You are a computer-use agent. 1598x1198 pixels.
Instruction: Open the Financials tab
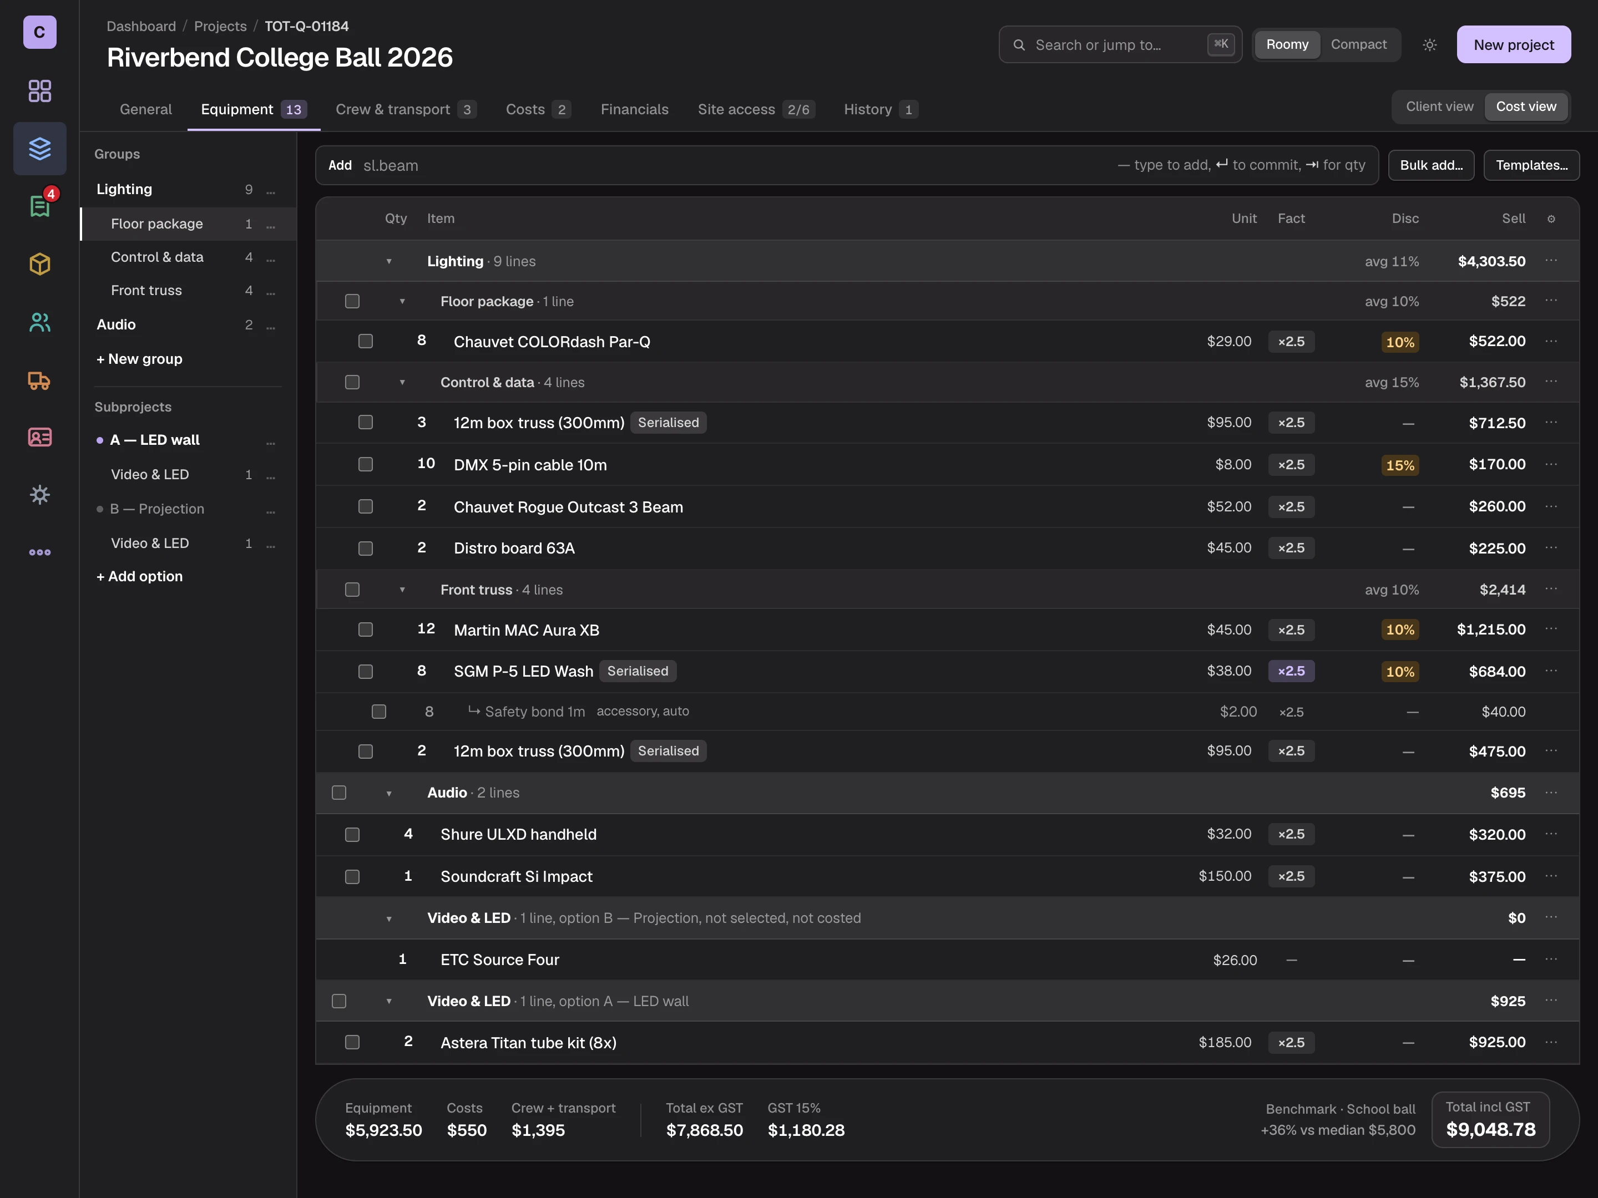pyautogui.click(x=634, y=110)
